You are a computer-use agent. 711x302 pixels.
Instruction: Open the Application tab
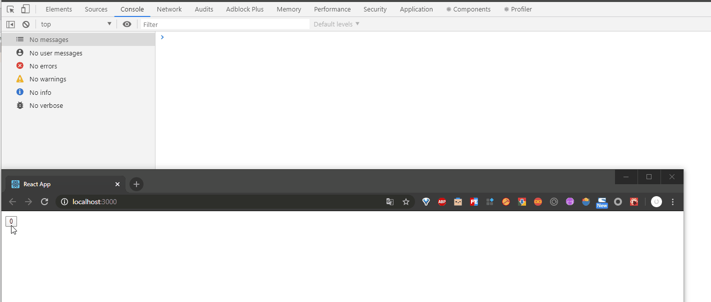click(x=416, y=9)
